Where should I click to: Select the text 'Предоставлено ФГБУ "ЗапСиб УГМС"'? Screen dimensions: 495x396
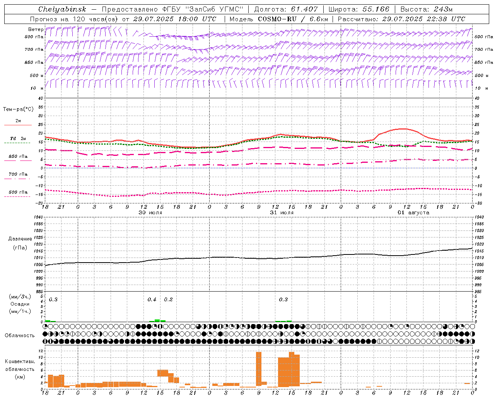172,9
